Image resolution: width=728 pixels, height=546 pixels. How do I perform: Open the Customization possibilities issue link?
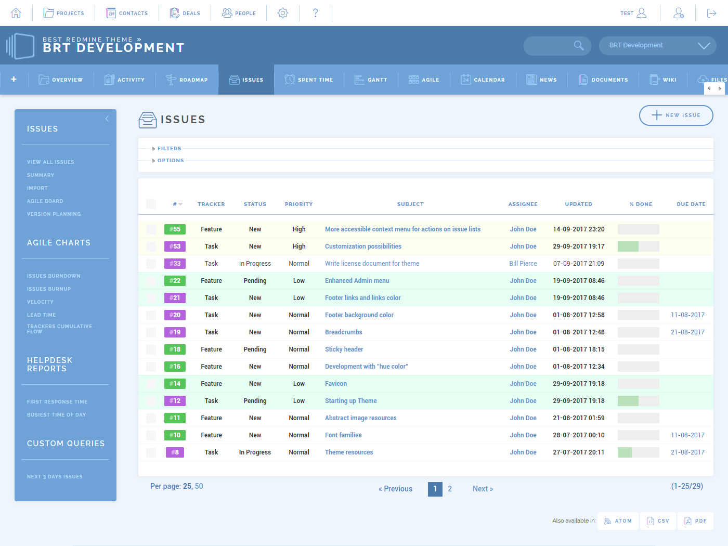click(363, 246)
